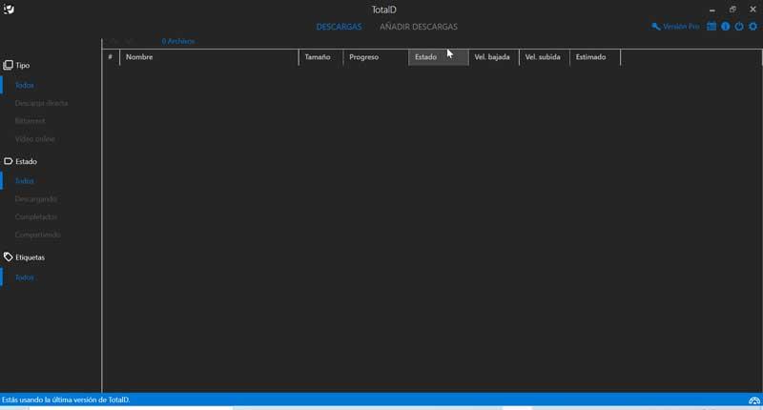Click the speed gauge icon in status bar
Image resolution: width=763 pixels, height=410 pixels.
[754, 400]
